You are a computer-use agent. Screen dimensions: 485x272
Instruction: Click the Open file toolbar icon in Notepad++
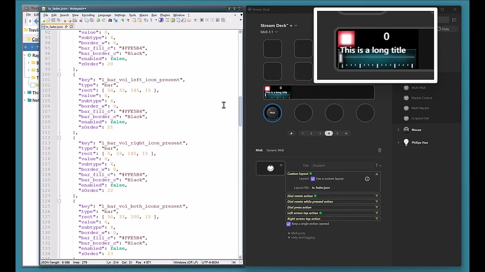click(x=48, y=20)
